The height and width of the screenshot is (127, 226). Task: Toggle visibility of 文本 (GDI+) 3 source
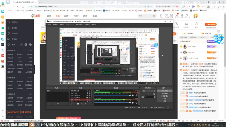pyautogui.click(x=87, y=97)
